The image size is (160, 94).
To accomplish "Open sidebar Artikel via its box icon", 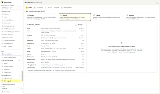I will pos(2,63).
